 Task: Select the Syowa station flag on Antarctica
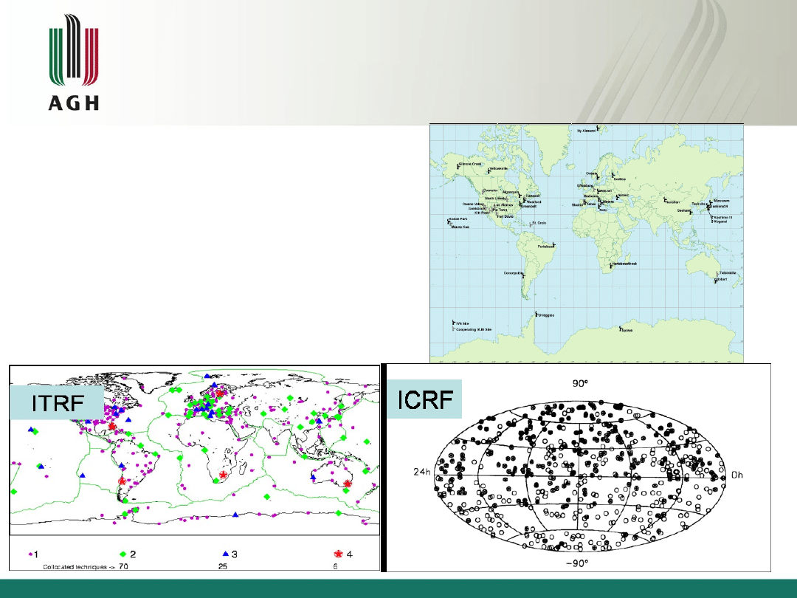coord(620,329)
